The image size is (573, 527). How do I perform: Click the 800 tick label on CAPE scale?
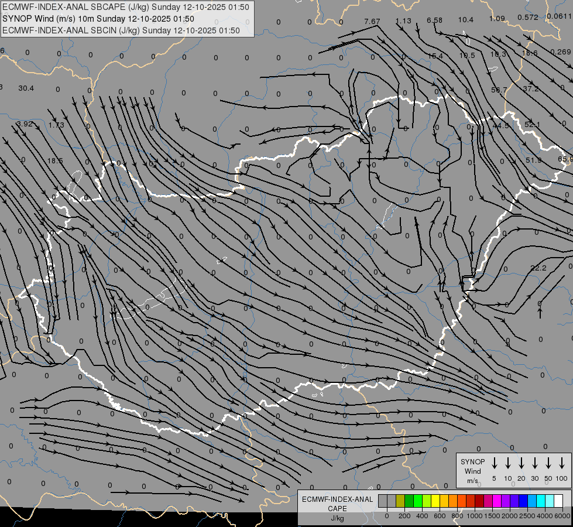point(457,516)
